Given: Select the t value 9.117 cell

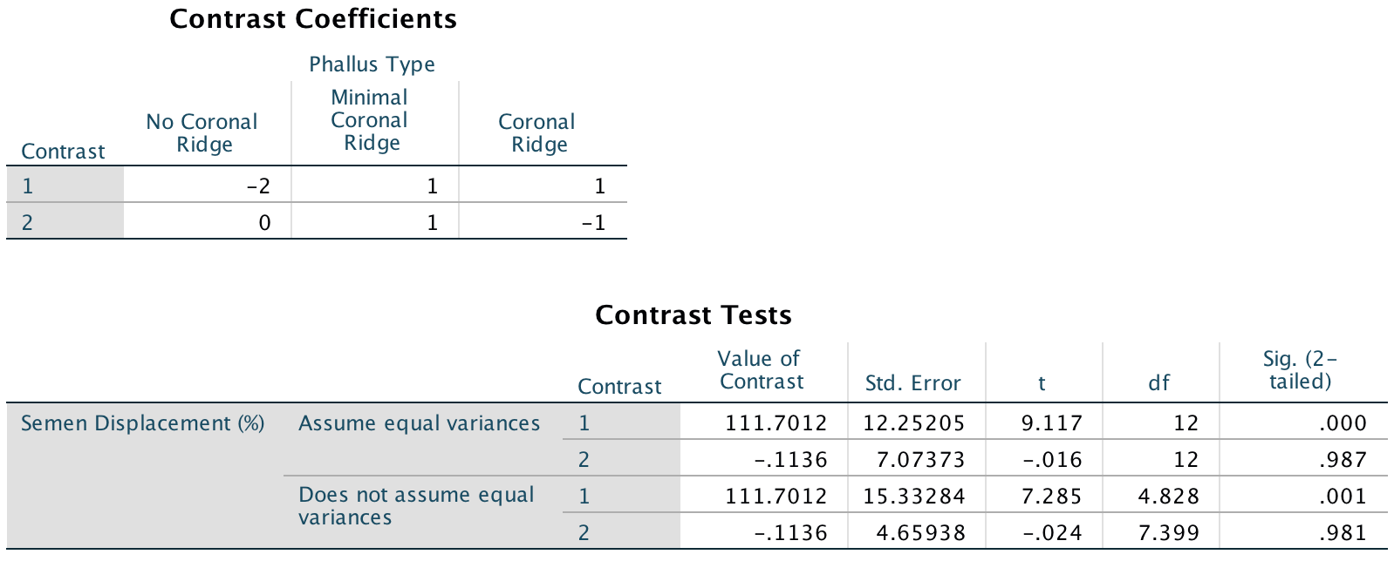Looking at the screenshot, I should 1051,423.
